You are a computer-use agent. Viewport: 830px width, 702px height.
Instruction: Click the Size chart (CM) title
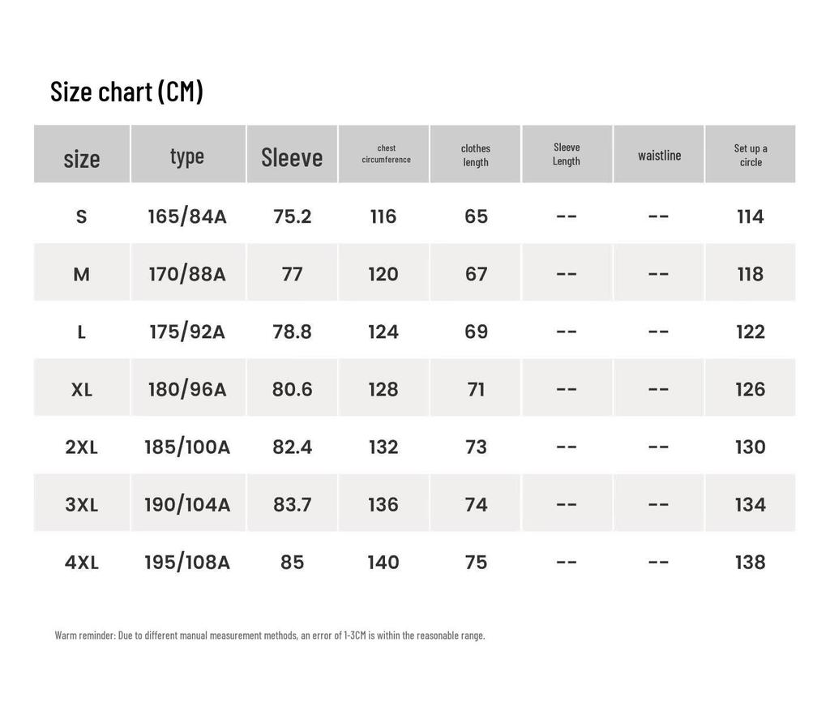point(126,92)
